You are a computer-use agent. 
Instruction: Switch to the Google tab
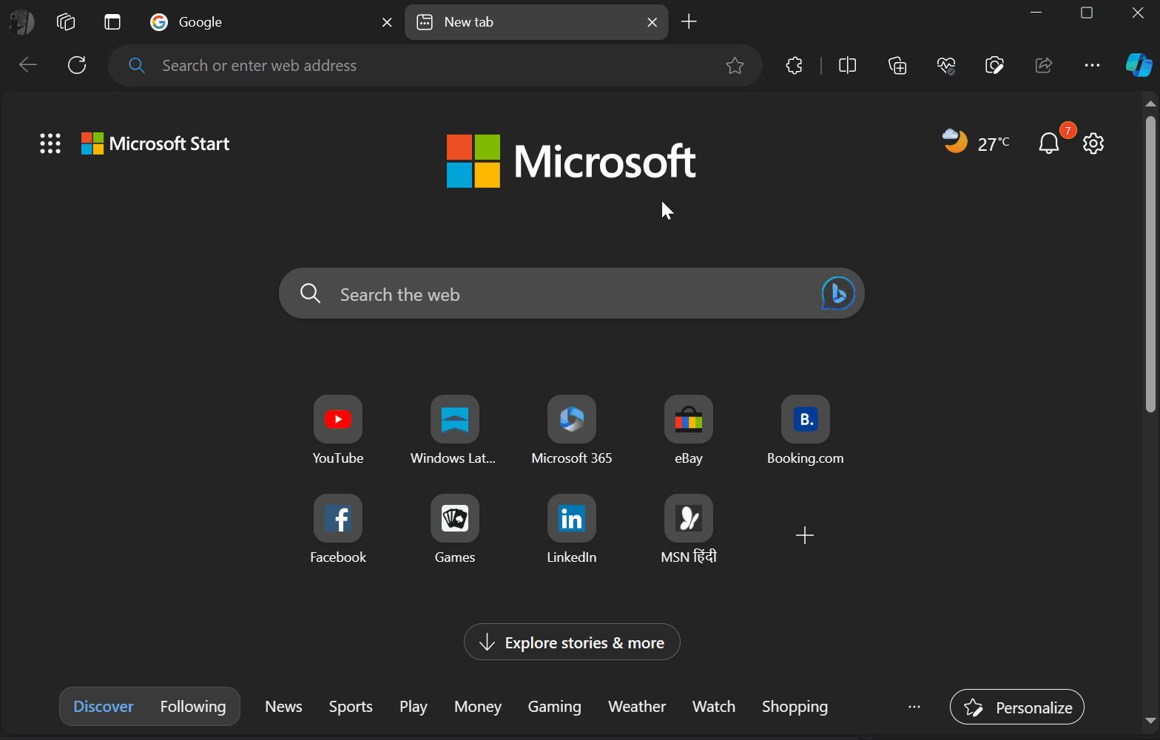pyautogui.click(x=271, y=22)
